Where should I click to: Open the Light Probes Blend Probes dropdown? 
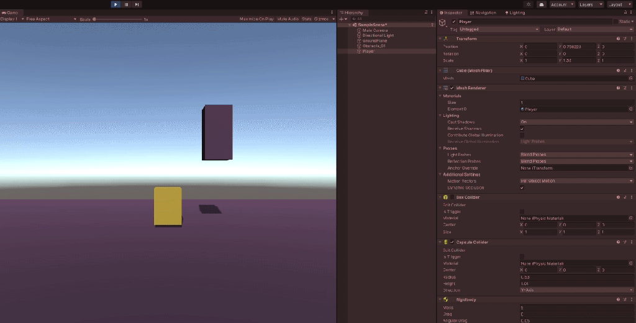pyautogui.click(x=576, y=155)
